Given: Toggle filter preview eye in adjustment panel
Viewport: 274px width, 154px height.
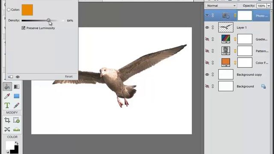Looking at the screenshot, I should pos(18,77).
